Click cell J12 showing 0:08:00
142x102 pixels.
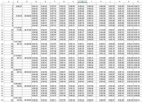point(92,32)
